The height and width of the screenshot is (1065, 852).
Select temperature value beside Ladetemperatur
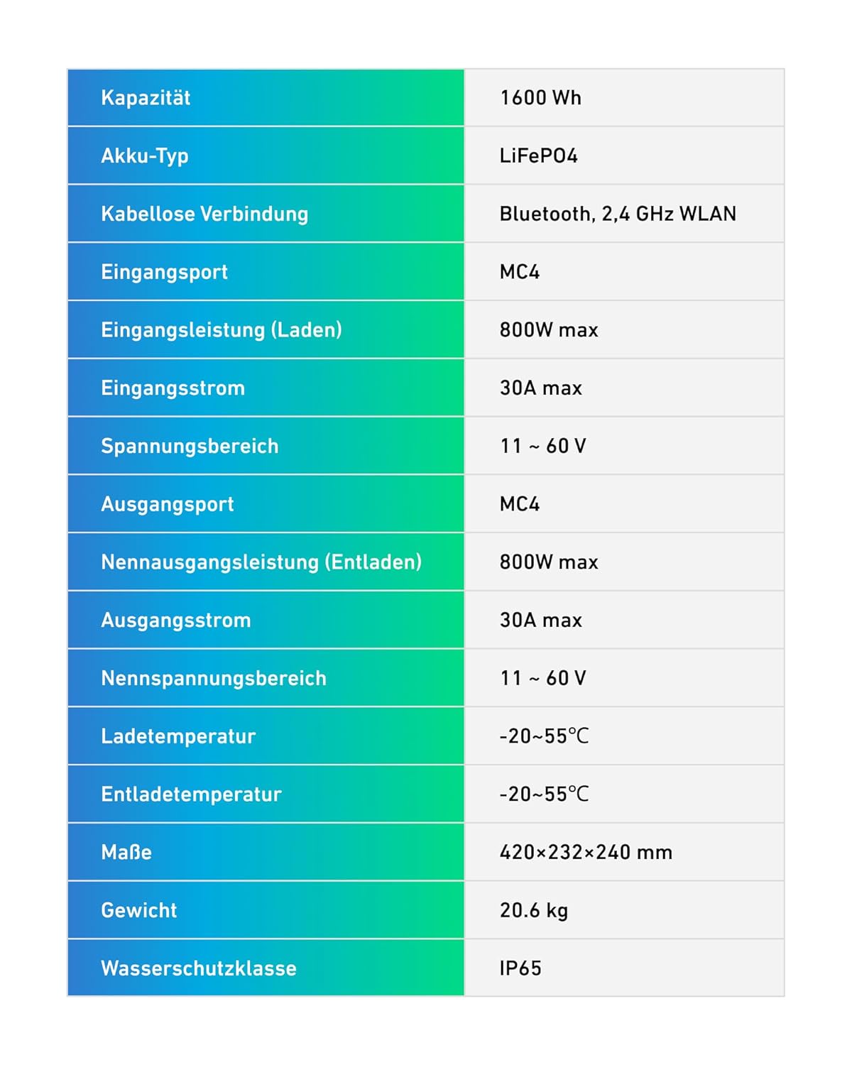pyautogui.click(x=544, y=736)
